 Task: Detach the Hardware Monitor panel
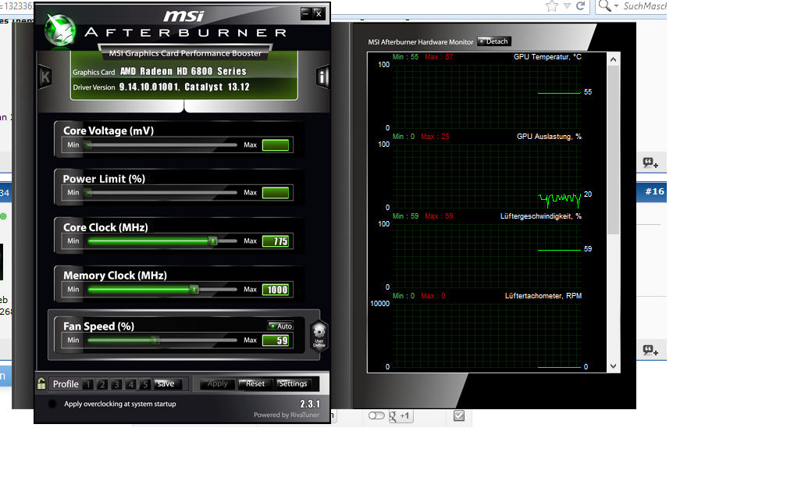[x=494, y=41]
